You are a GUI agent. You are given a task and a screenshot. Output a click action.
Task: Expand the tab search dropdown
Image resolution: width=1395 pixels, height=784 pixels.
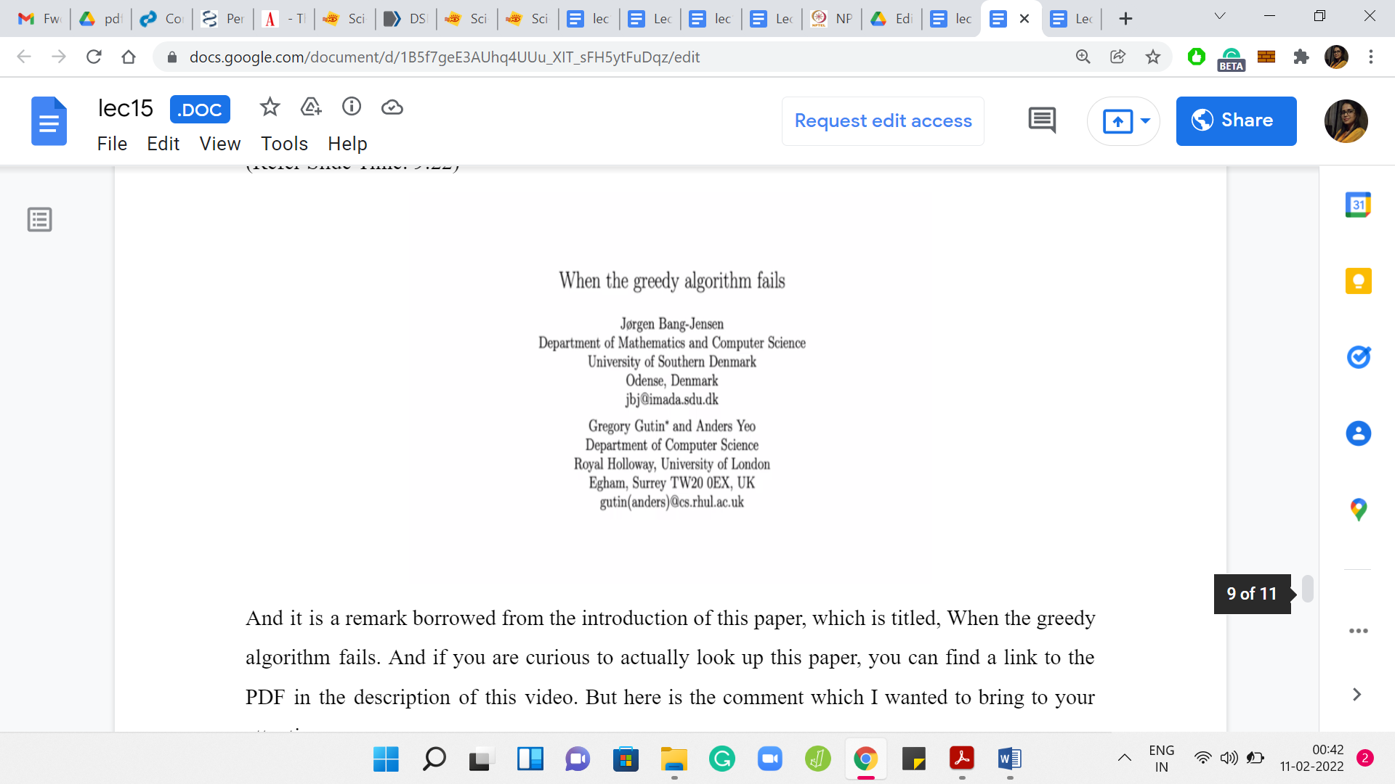[1220, 16]
